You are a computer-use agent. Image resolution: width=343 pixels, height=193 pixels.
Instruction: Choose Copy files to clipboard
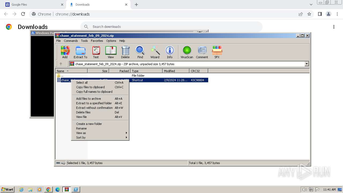point(100,87)
